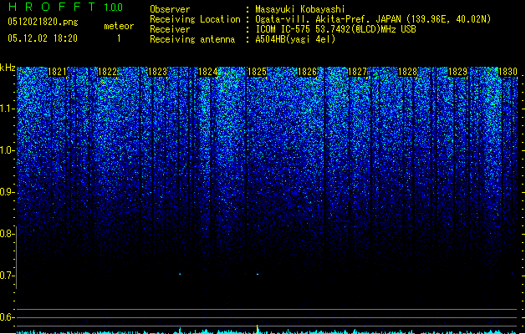The image size is (526, 334).
Task: Click the 1829 time marker
Action: [457, 71]
